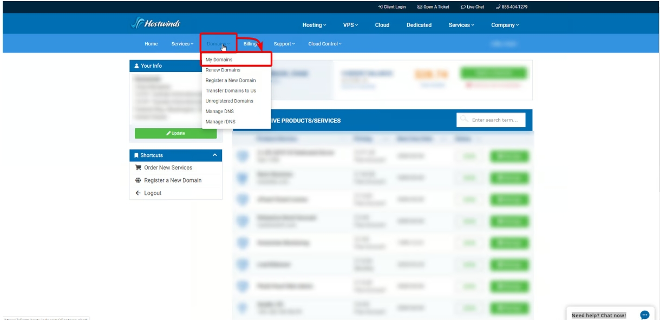Click the Hostwinds logo
This screenshot has height=320, width=660.
[155, 24]
